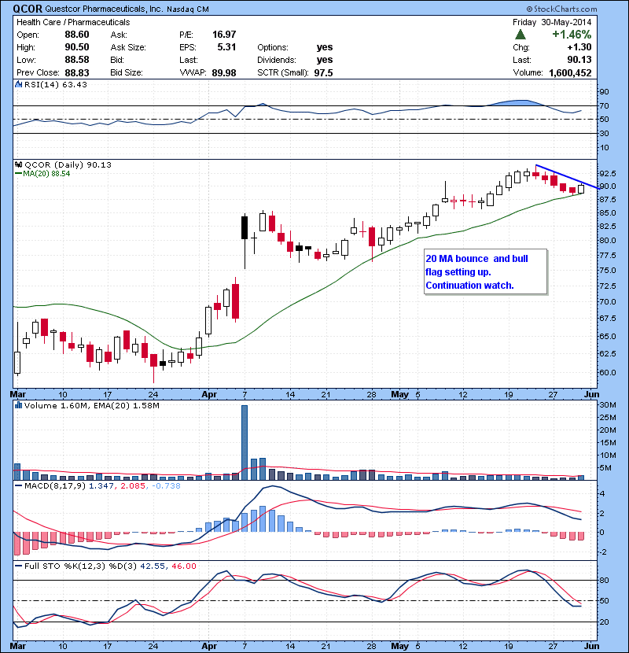Click the blue descending bull-flag trendline
The height and width of the screenshot is (653, 629).
(567, 177)
